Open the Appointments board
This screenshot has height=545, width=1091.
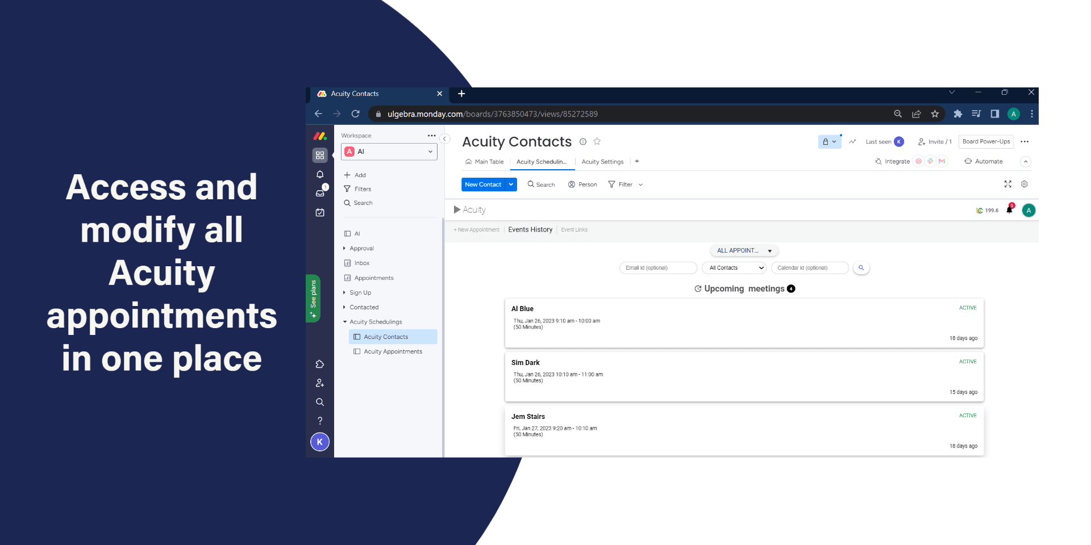click(369, 278)
